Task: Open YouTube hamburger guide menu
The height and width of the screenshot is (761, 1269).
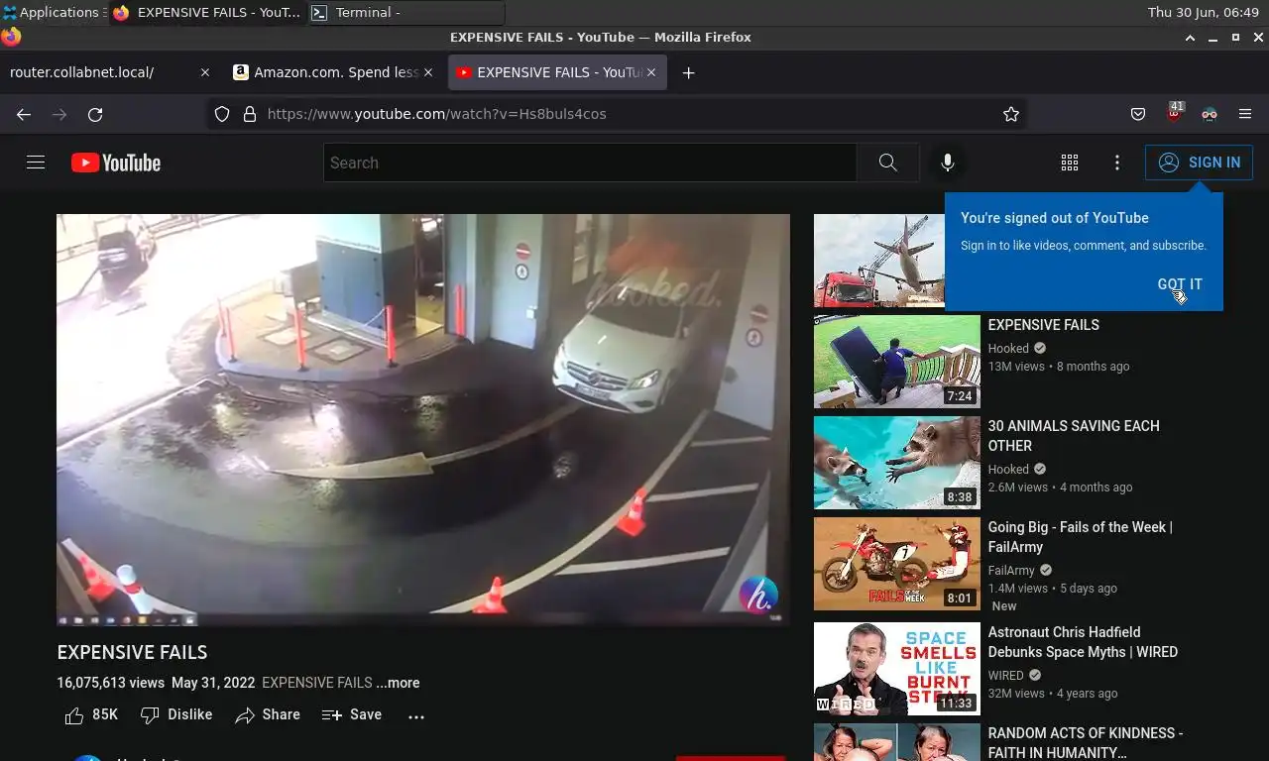Action: 36,163
